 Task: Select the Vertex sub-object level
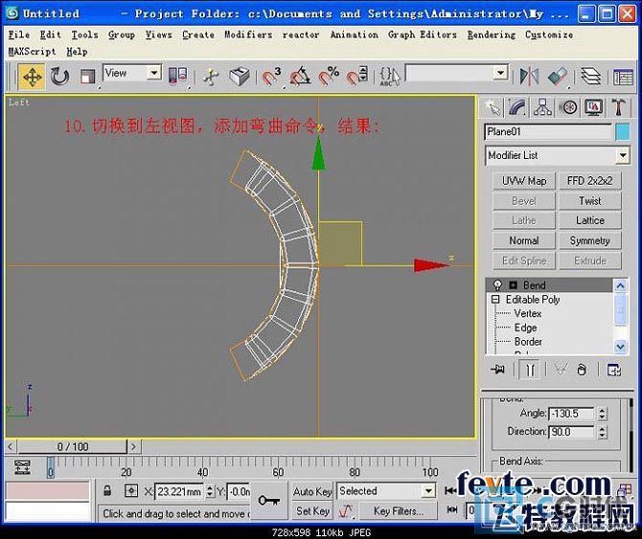[527, 314]
